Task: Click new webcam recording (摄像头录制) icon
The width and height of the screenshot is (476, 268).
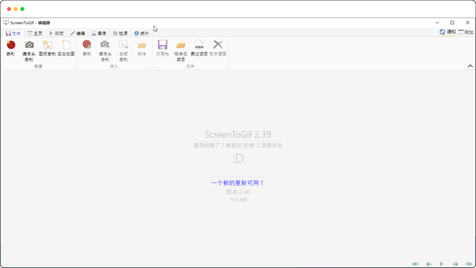Action: point(29,45)
